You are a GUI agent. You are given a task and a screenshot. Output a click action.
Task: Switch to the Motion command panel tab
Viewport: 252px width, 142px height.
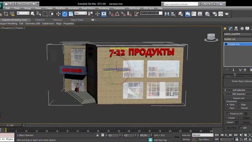coord(242,29)
